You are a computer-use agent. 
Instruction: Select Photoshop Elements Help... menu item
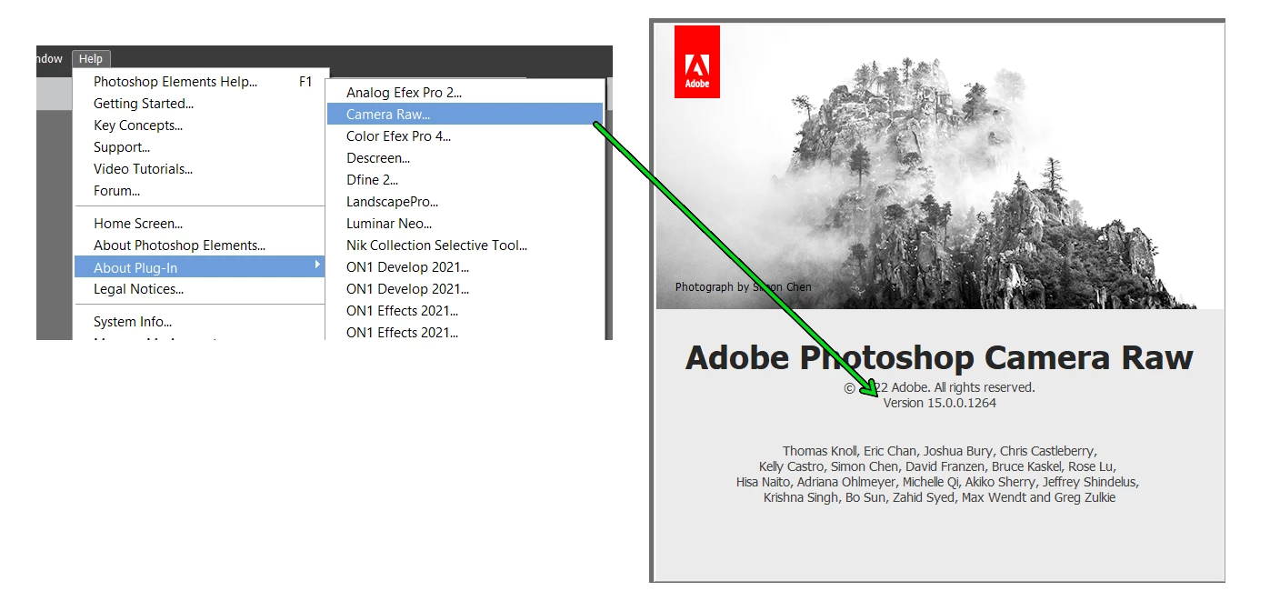(x=175, y=82)
